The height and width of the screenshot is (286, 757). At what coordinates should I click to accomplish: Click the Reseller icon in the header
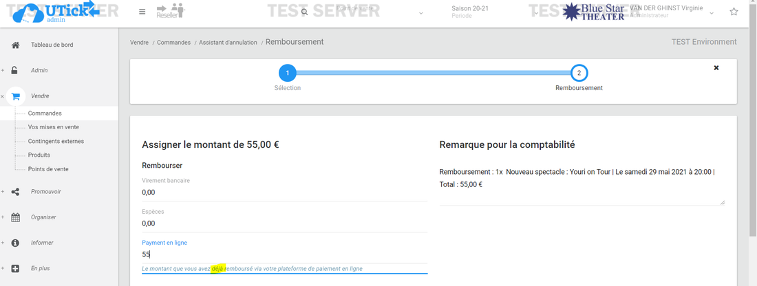[170, 11]
